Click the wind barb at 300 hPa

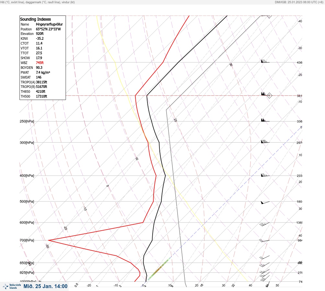[265, 142]
